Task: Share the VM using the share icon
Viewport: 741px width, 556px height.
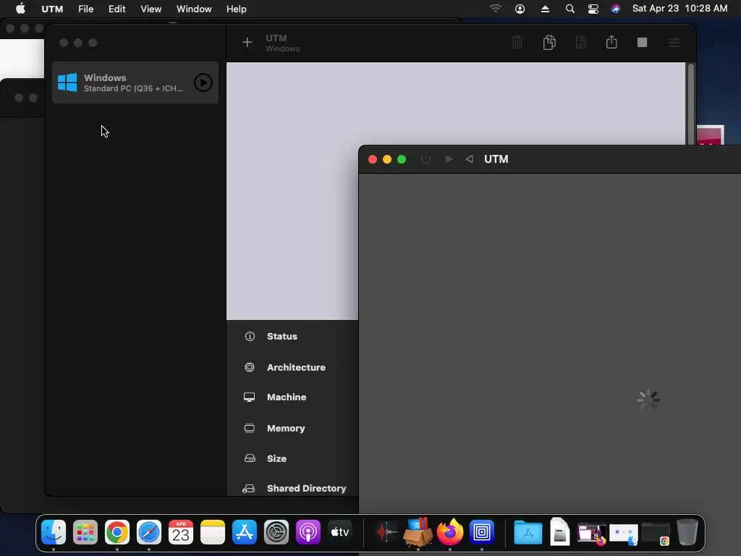Action: pyautogui.click(x=611, y=41)
